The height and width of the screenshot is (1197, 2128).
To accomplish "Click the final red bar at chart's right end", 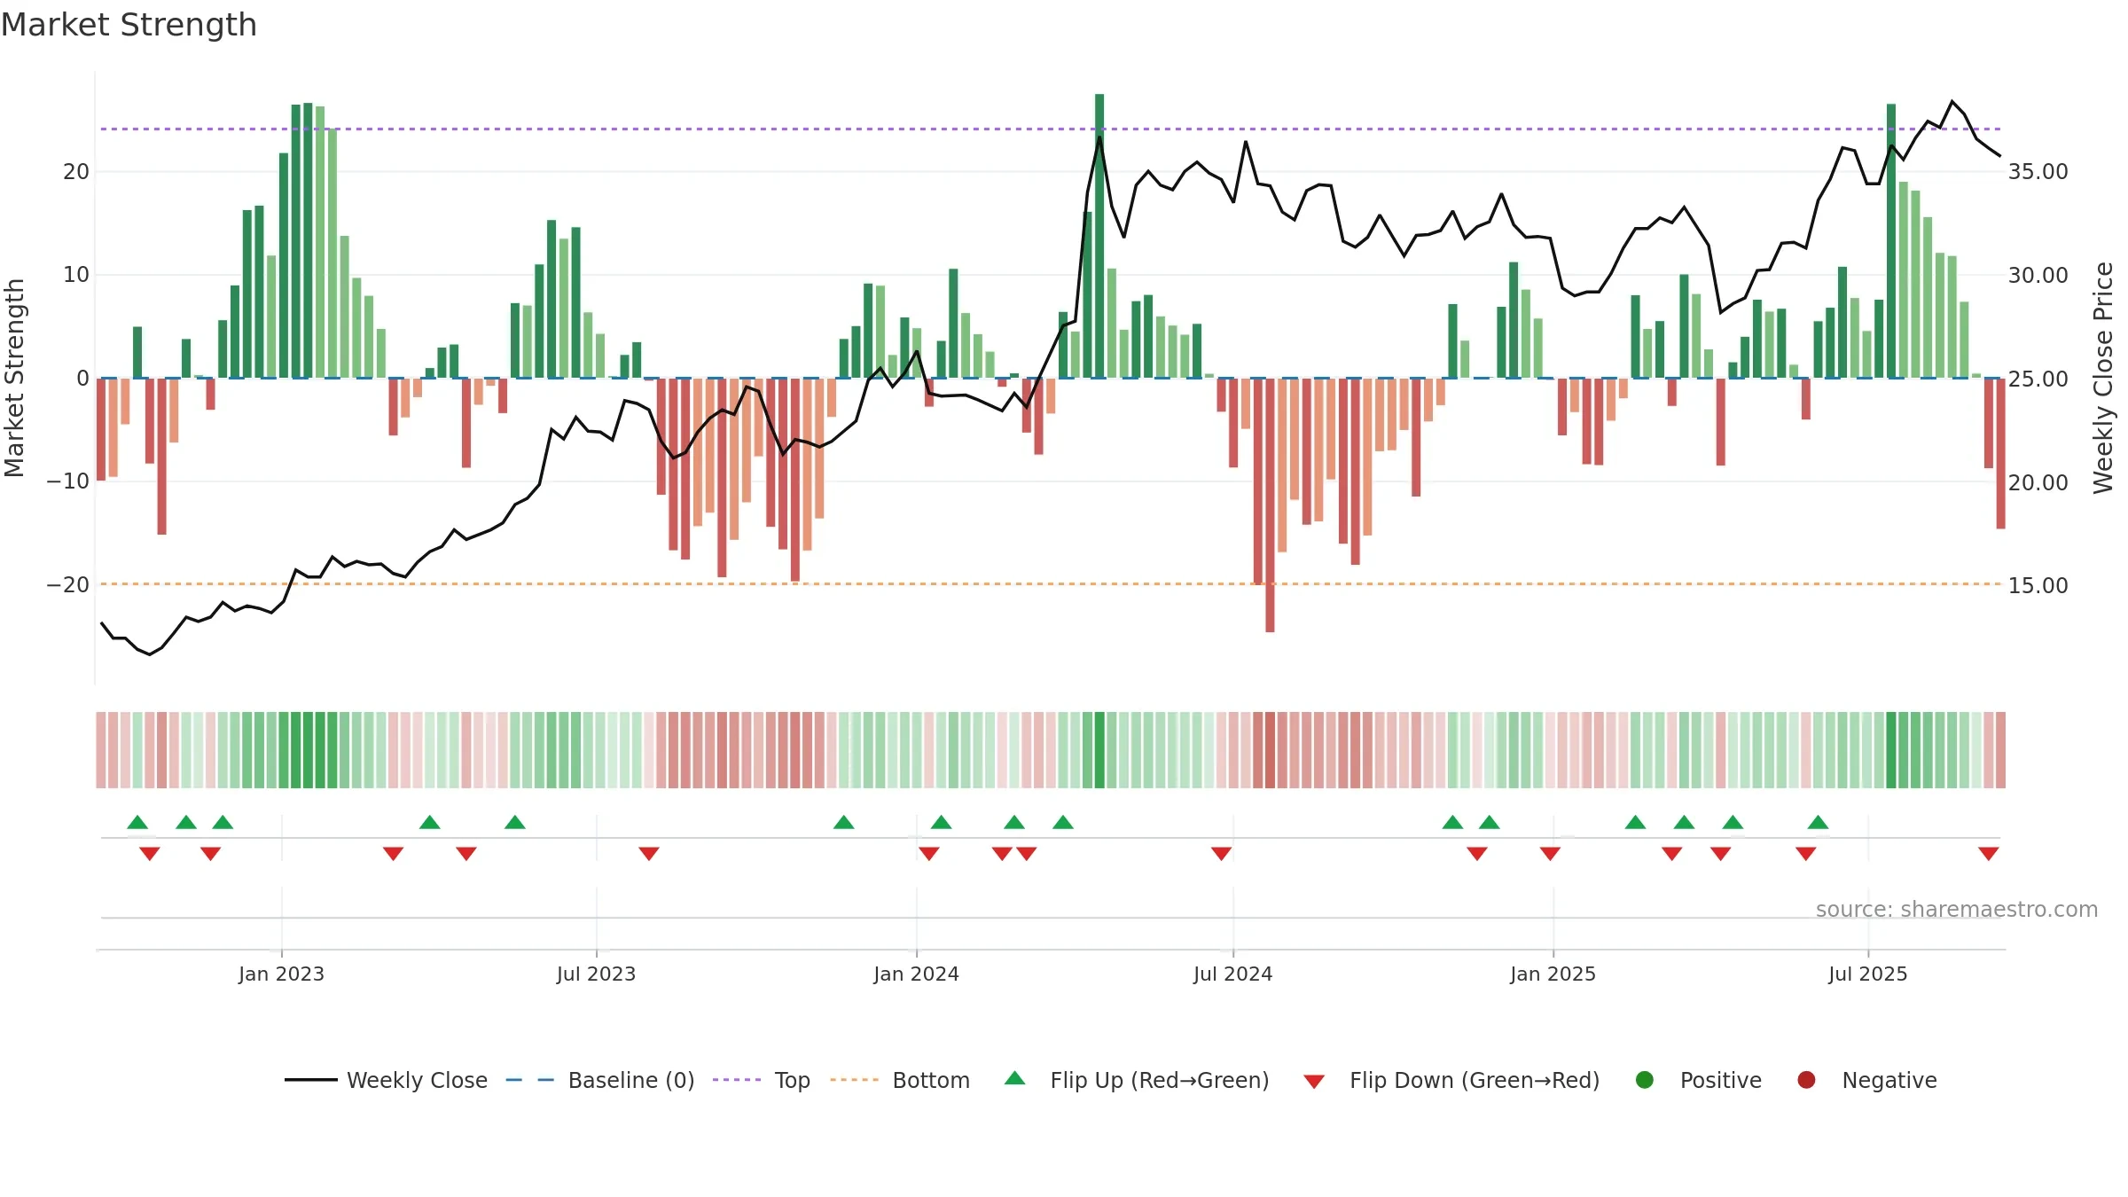I will click(2000, 454).
